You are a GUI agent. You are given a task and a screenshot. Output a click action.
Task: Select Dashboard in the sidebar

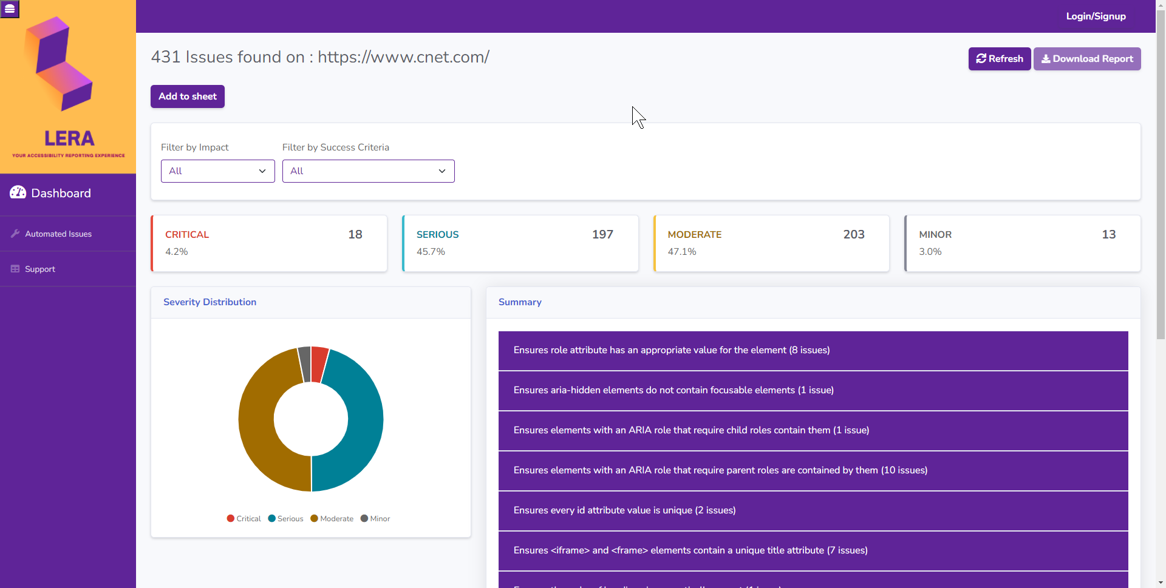click(61, 193)
